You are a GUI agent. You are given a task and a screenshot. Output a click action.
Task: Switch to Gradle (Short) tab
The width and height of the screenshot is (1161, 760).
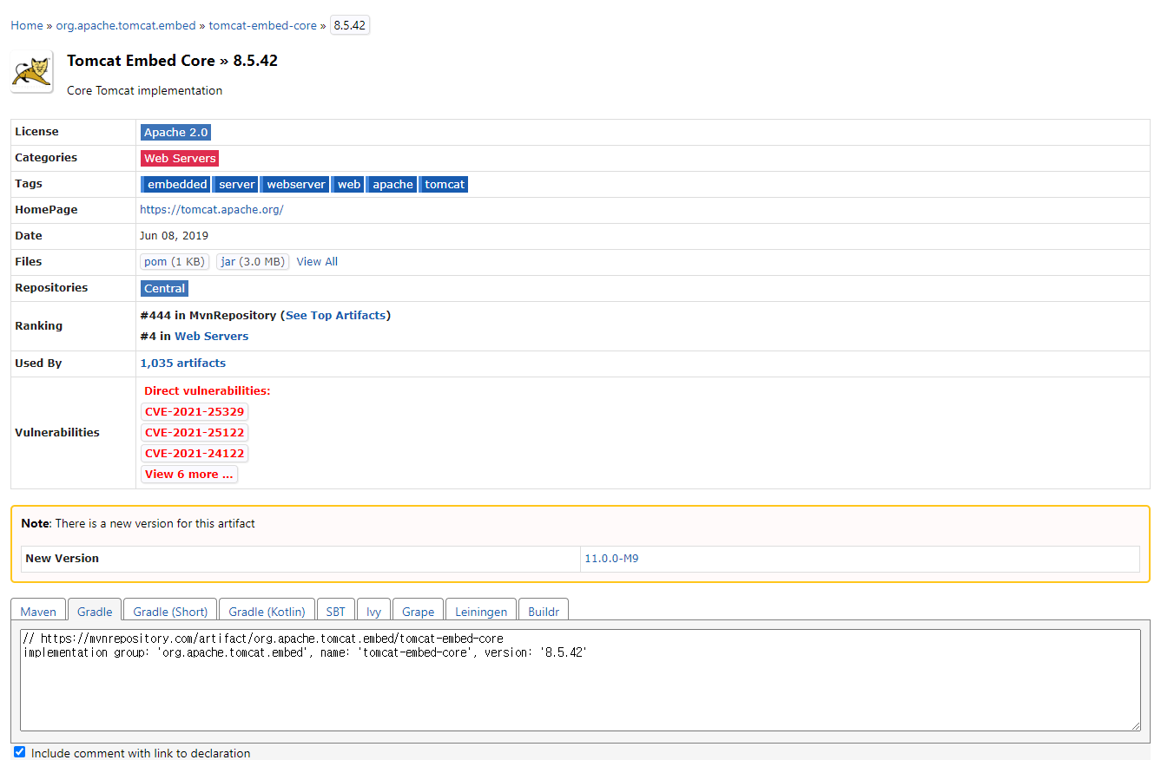[x=170, y=611]
